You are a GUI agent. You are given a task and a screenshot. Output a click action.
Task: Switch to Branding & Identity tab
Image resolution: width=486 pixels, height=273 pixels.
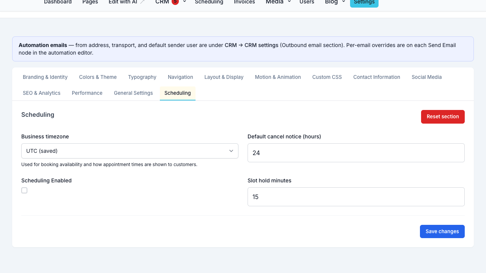(x=45, y=77)
